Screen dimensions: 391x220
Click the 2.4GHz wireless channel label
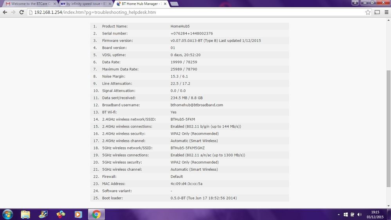click(124, 141)
